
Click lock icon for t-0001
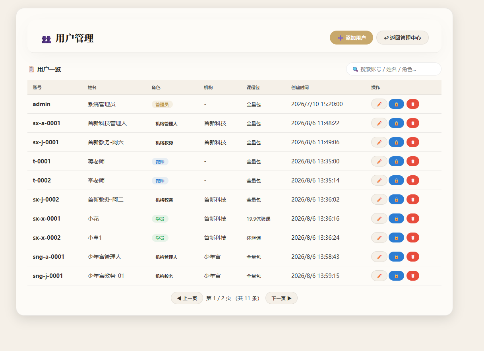(396, 161)
